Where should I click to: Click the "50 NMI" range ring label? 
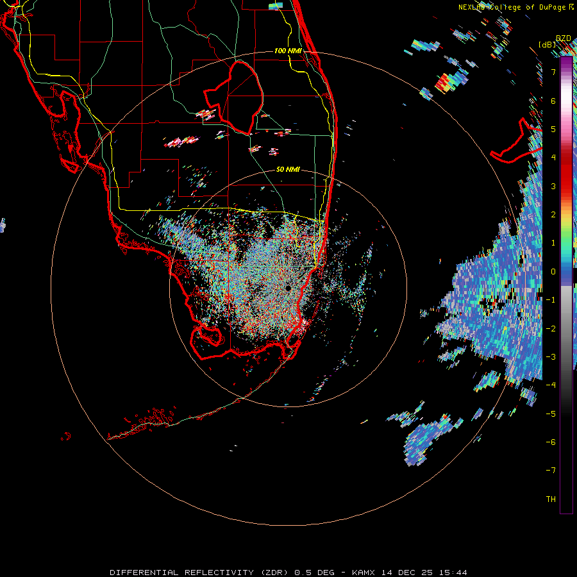coord(288,169)
